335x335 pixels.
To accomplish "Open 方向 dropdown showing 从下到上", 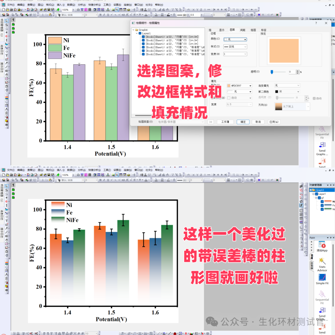I will 292,106.
